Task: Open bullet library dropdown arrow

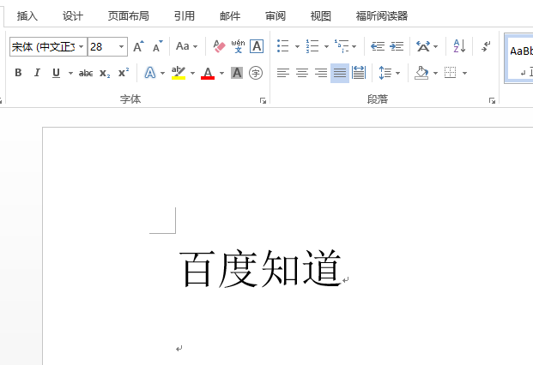Action: [x=297, y=46]
